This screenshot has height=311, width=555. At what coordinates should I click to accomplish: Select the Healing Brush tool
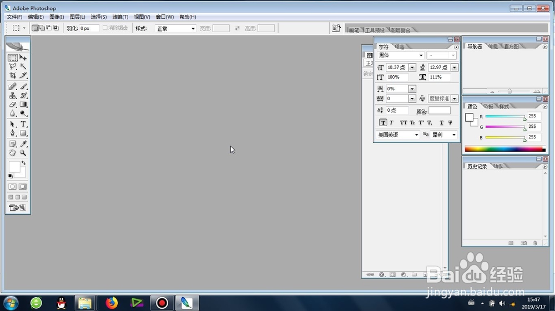coord(12,86)
